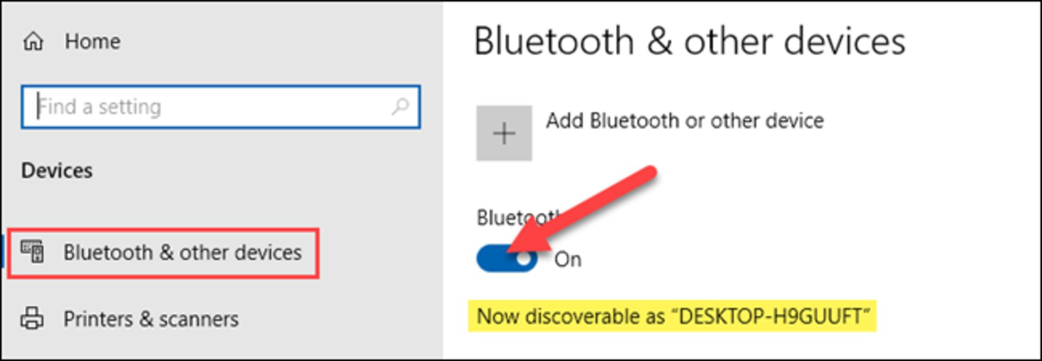Image resolution: width=1042 pixels, height=361 pixels.
Task: Click the magnifier search icon
Action: coord(401,106)
